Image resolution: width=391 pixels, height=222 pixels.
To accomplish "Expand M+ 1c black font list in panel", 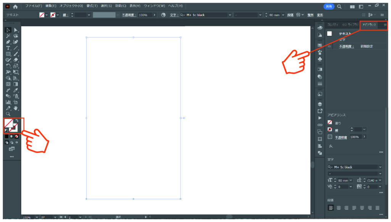I will (380, 167).
